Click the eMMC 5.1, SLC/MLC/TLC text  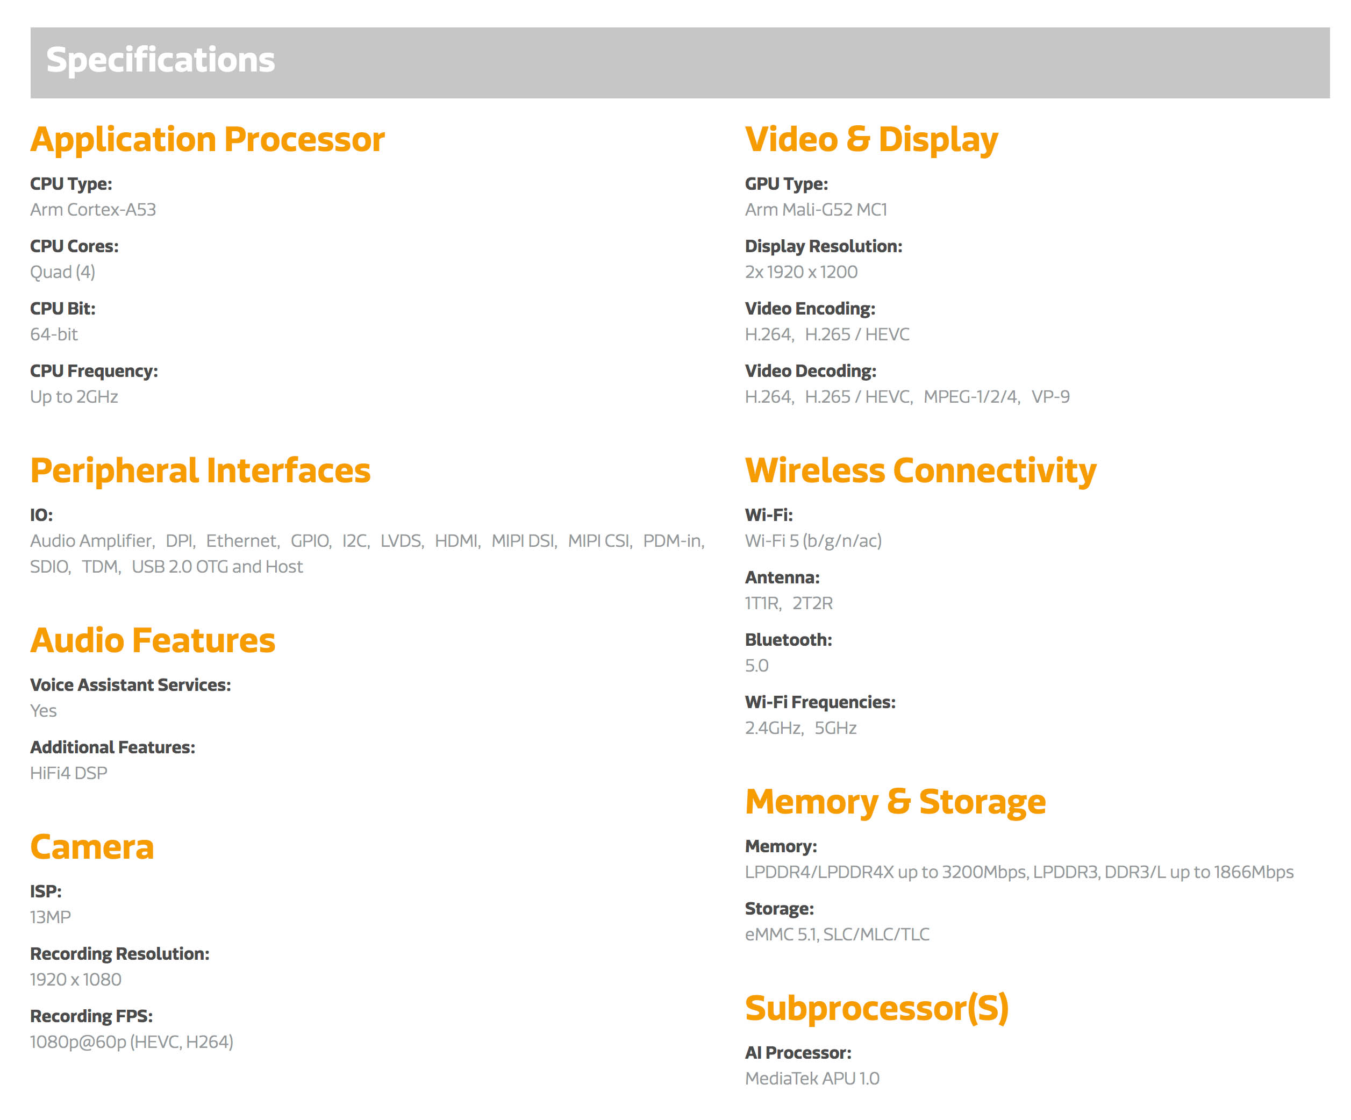click(837, 934)
